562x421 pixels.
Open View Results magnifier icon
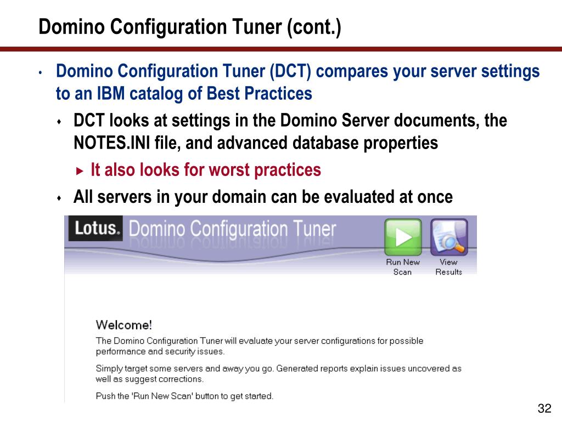(x=449, y=237)
